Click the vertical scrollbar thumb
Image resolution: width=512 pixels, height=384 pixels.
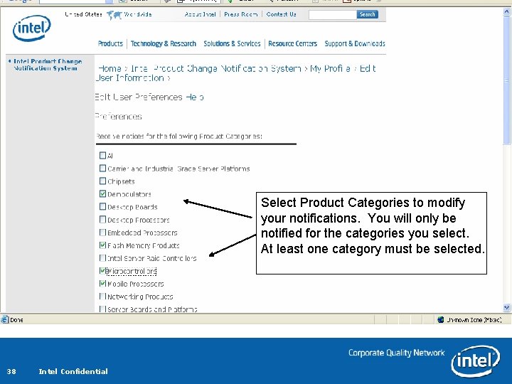click(x=506, y=80)
